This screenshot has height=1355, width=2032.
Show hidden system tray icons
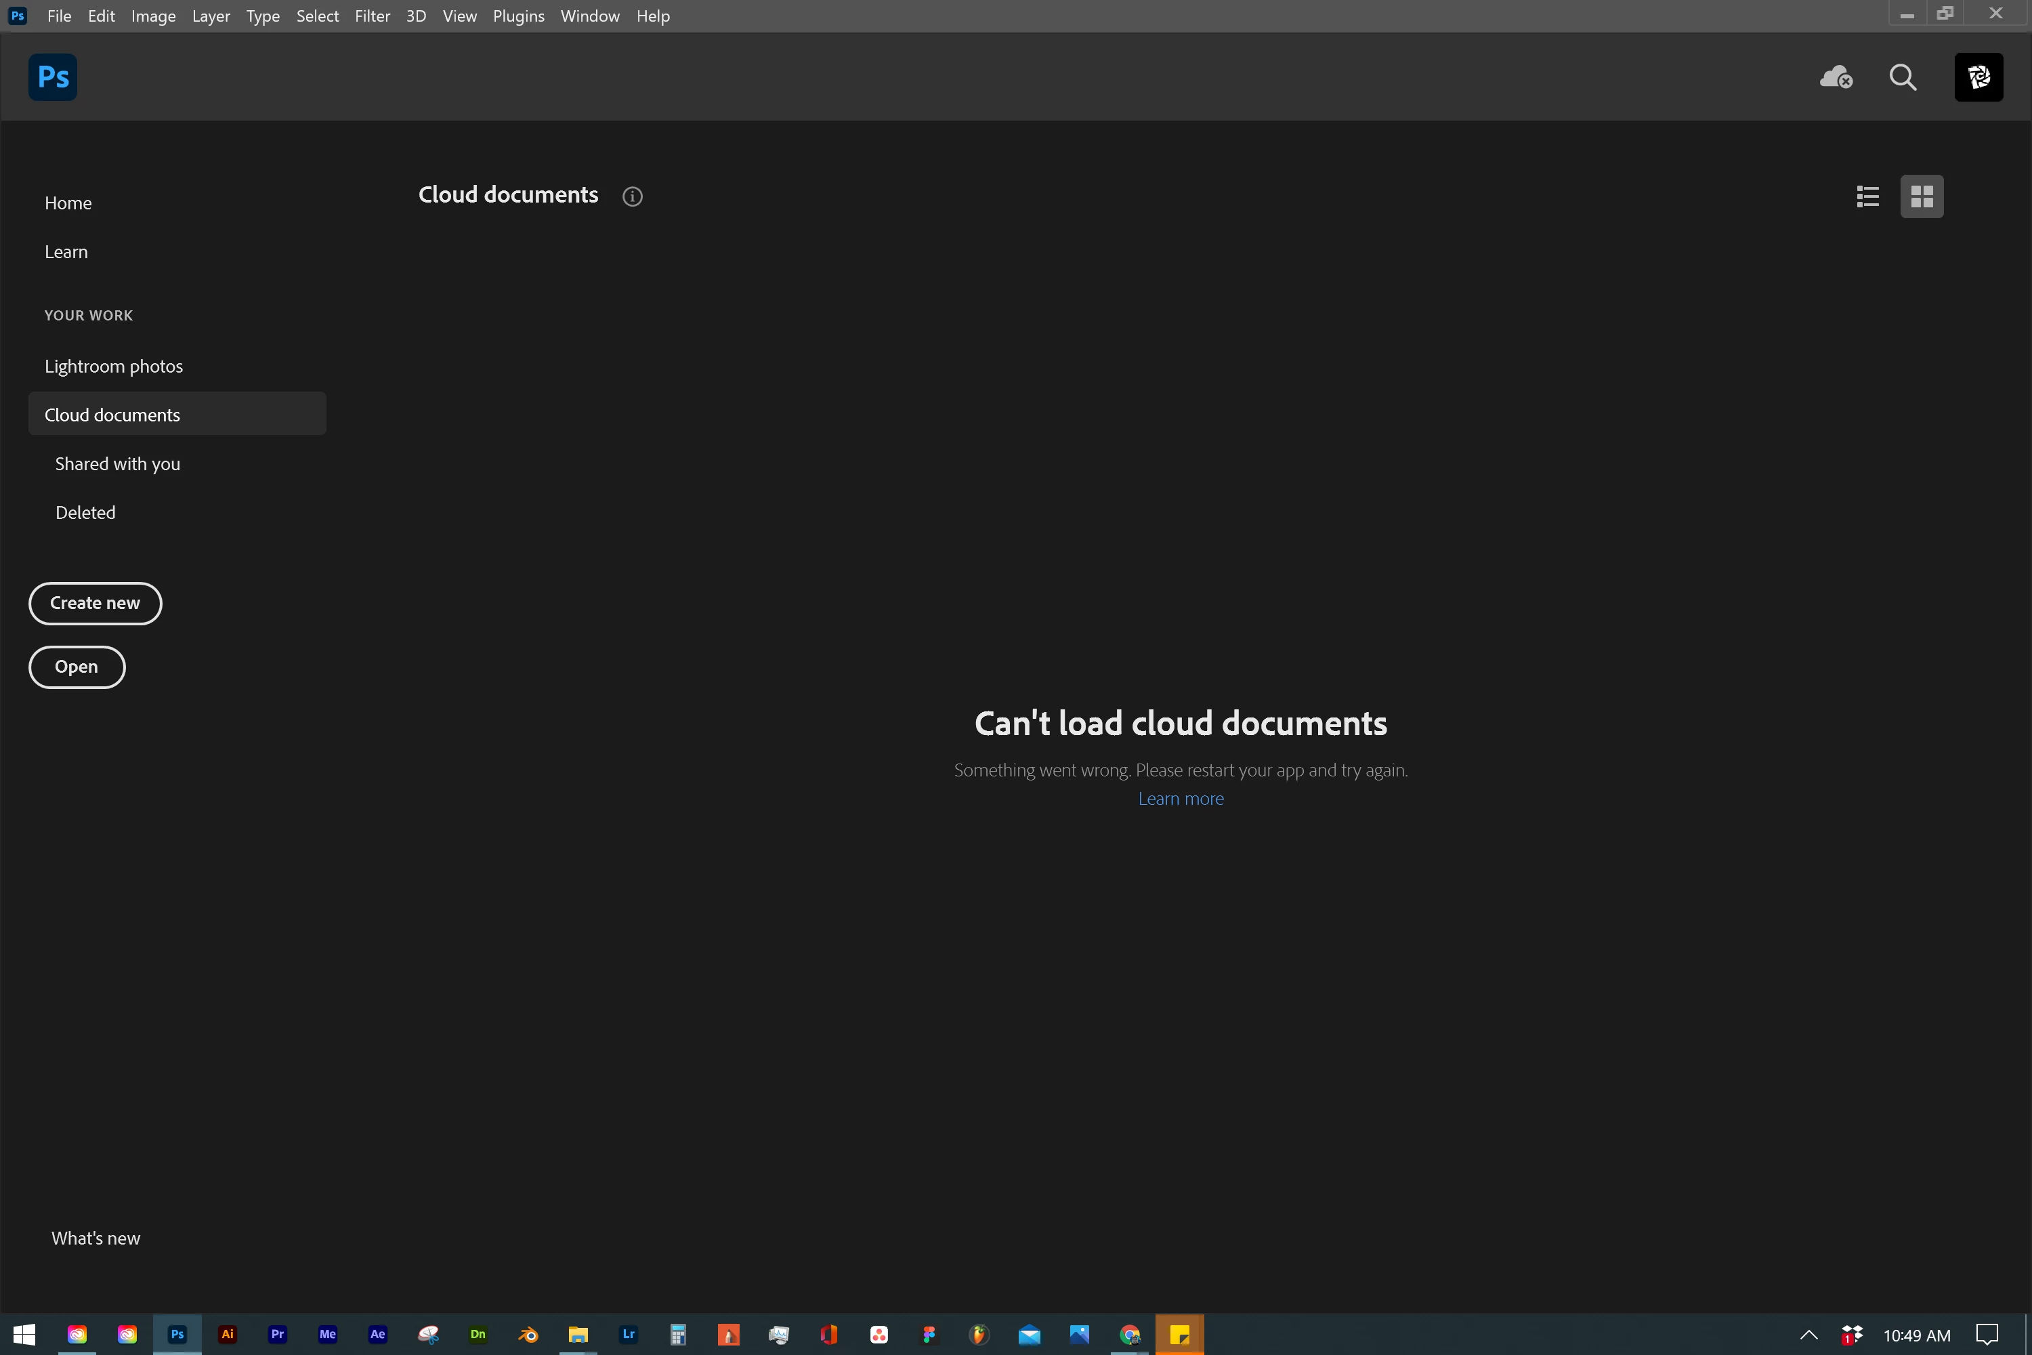(1808, 1335)
